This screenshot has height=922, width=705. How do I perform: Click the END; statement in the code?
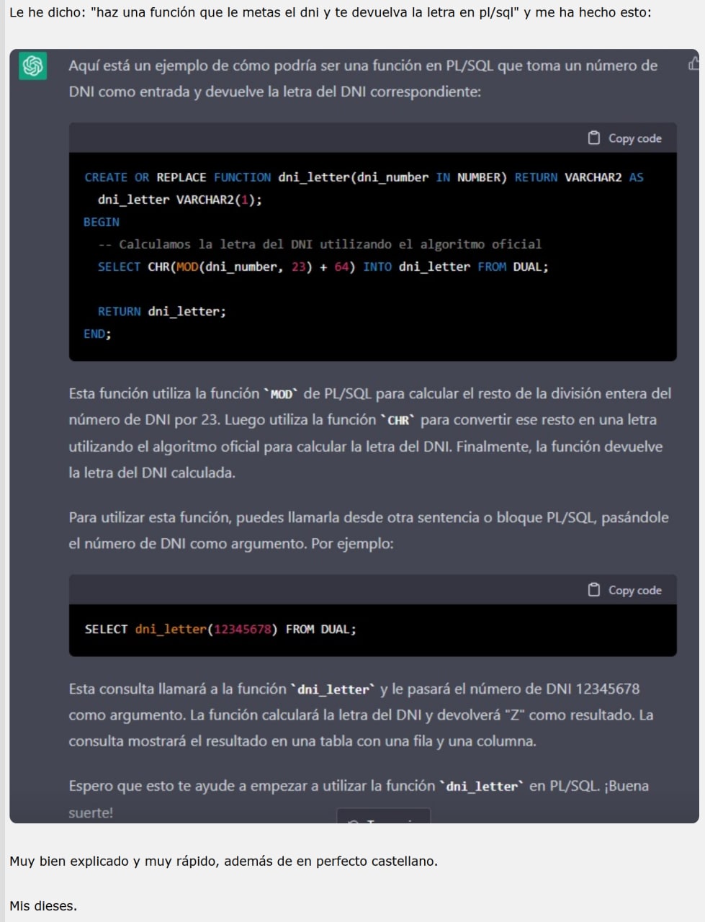97,334
